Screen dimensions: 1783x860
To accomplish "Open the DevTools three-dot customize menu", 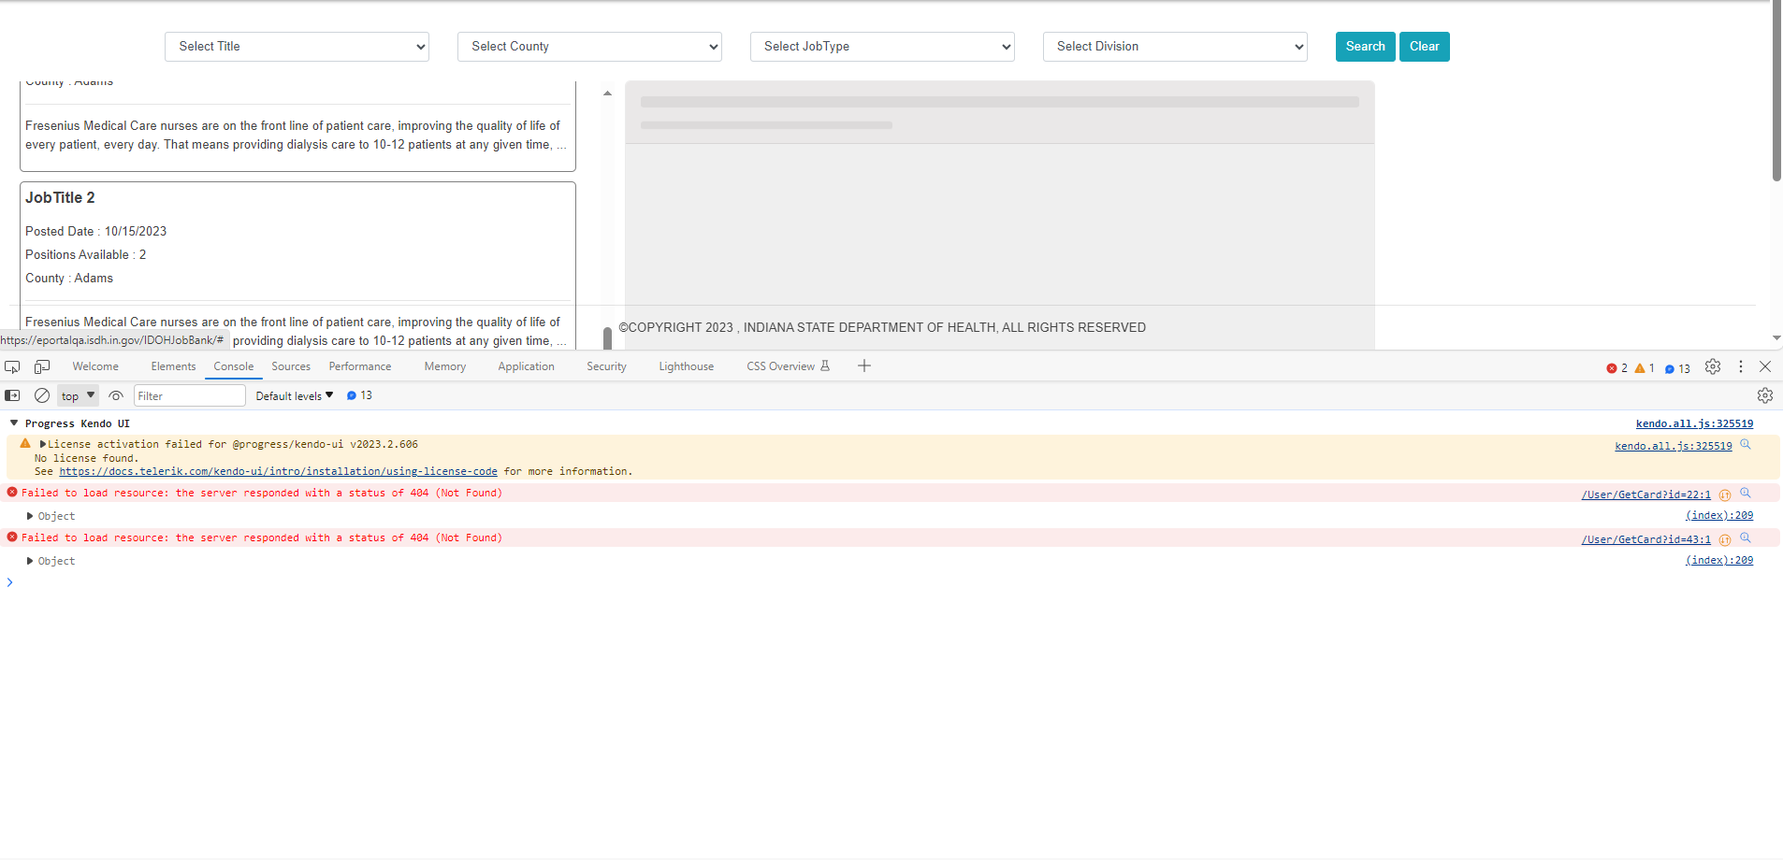I will click(x=1740, y=366).
